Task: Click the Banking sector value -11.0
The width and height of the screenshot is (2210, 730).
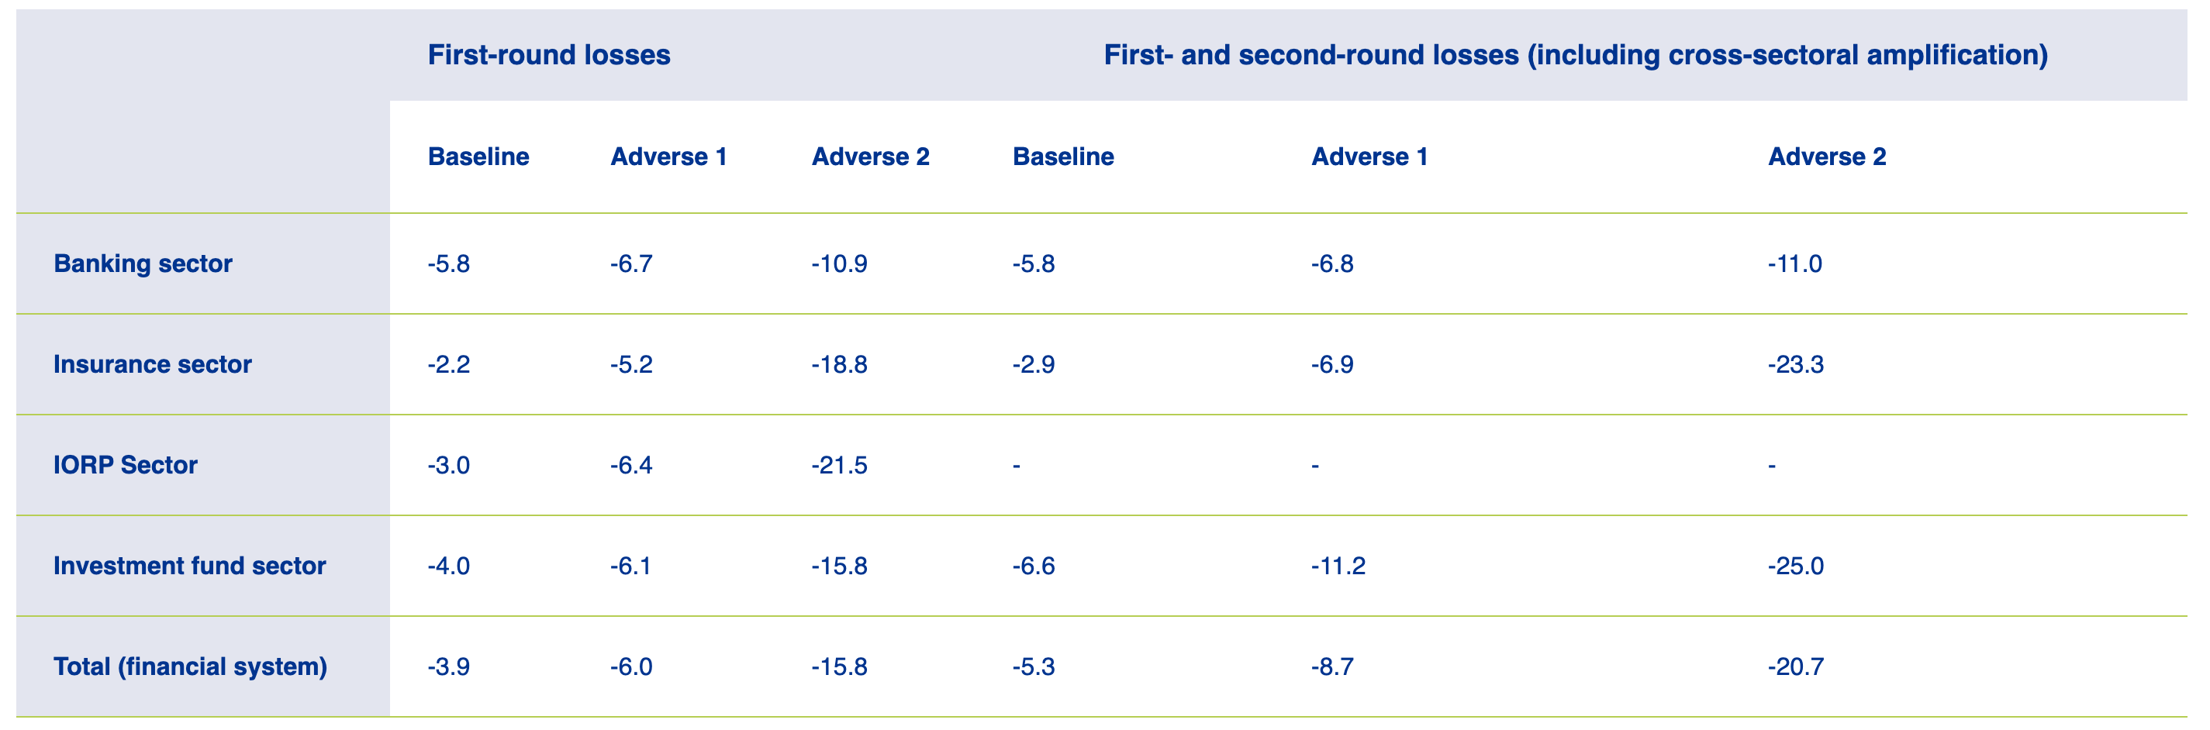Action: point(1794,263)
